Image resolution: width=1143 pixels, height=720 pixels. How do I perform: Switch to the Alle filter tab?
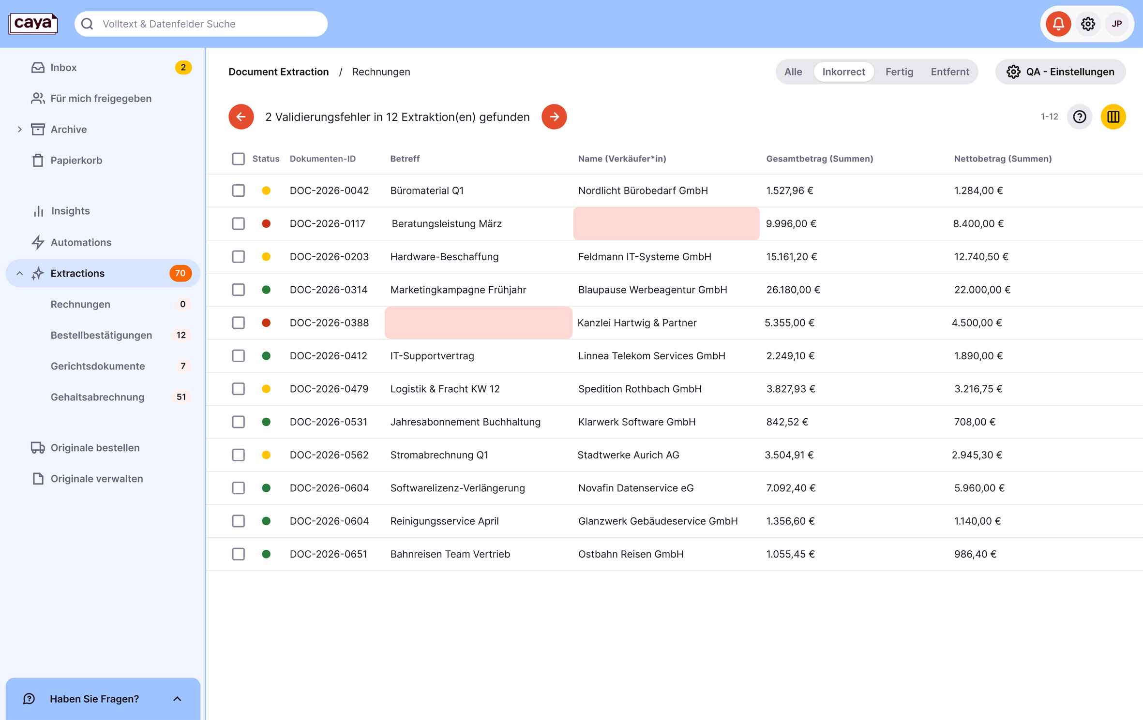click(793, 72)
